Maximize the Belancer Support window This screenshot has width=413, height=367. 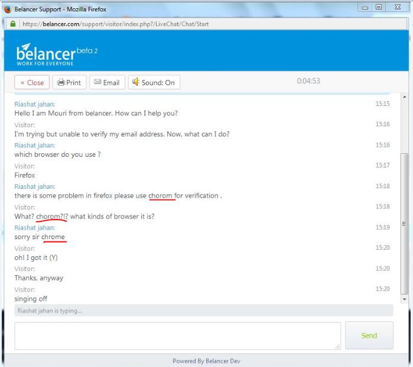coord(379,7)
